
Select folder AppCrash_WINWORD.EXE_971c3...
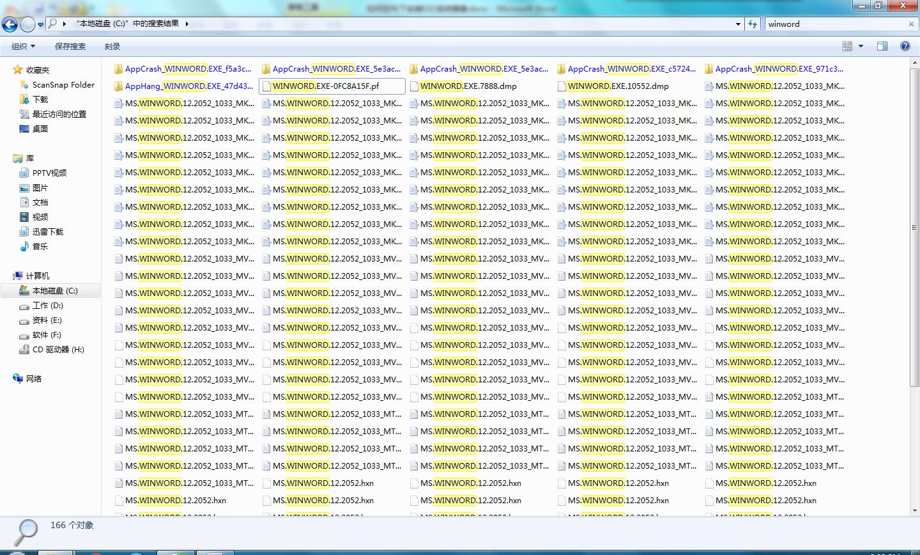click(x=774, y=68)
